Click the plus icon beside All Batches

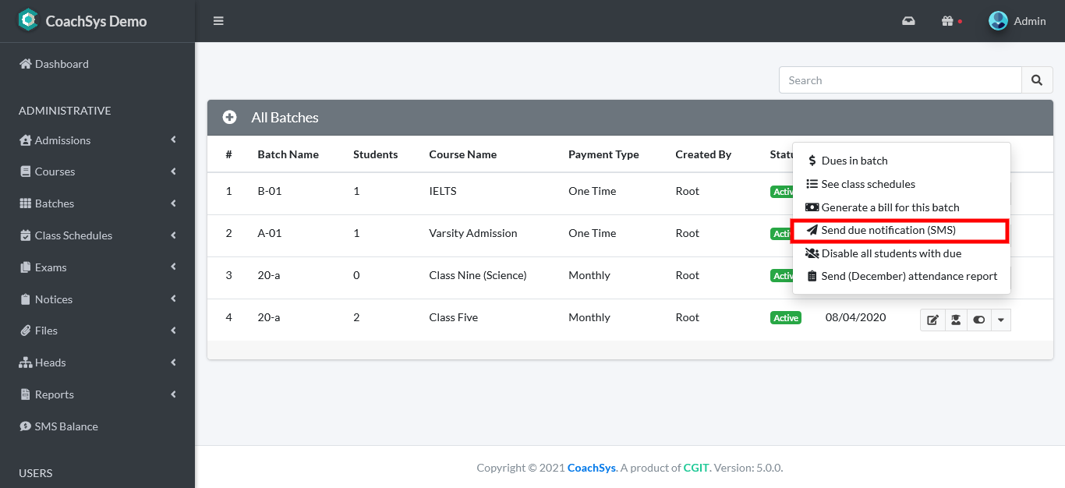tap(230, 118)
